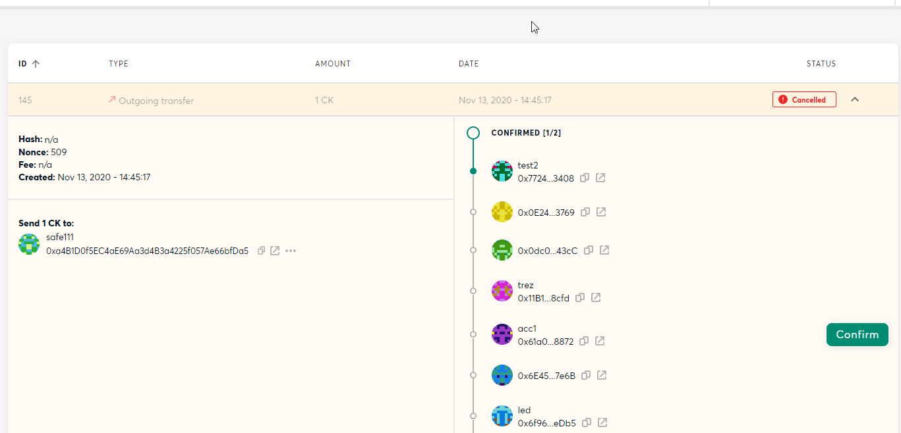Sort by the DATE column header
This screenshot has height=433, width=901.
point(469,64)
